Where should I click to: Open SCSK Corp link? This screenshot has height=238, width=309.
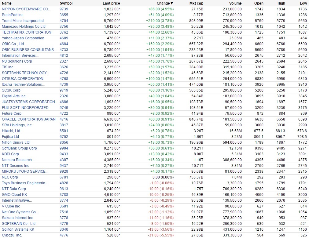tap(11, 90)
